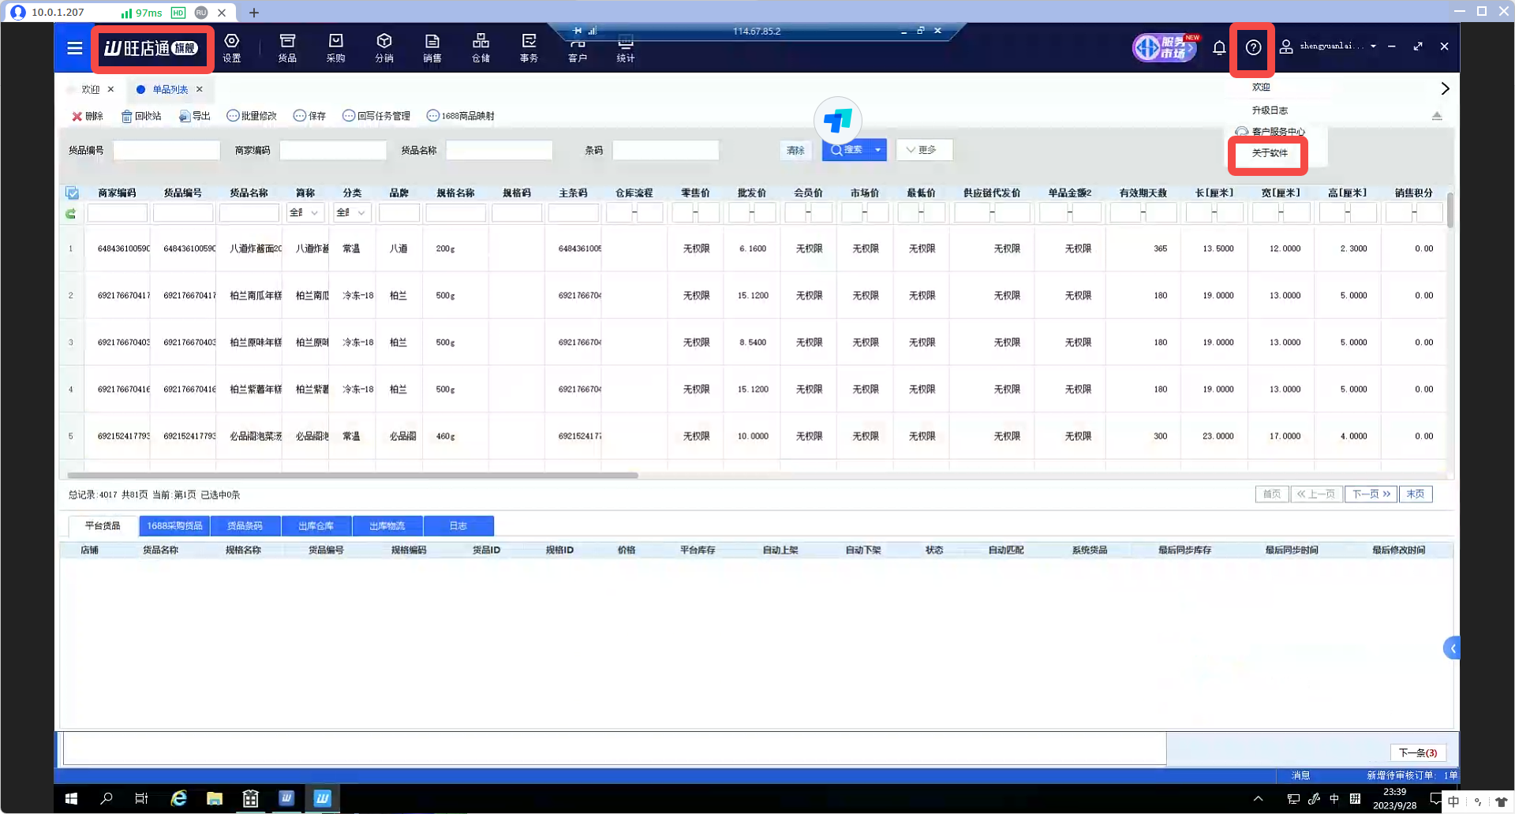Switch to the 欢迎 tab
Image resolution: width=1515 pixels, height=814 pixels.
[x=90, y=89]
